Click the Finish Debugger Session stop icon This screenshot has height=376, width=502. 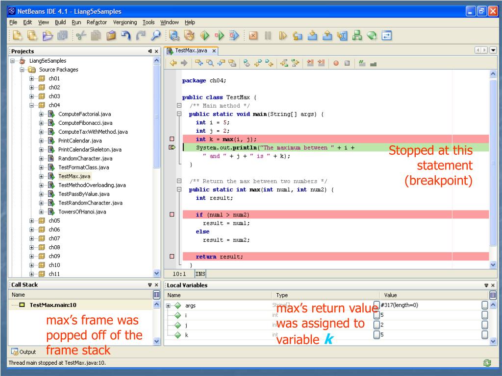tap(253, 35)
